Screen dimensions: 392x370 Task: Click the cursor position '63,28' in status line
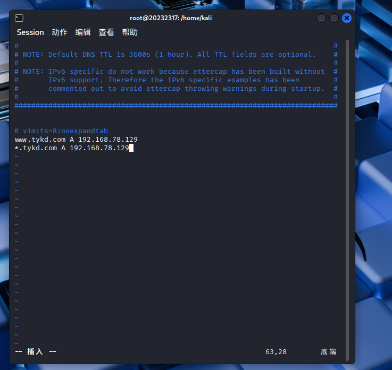click(276, 352)
